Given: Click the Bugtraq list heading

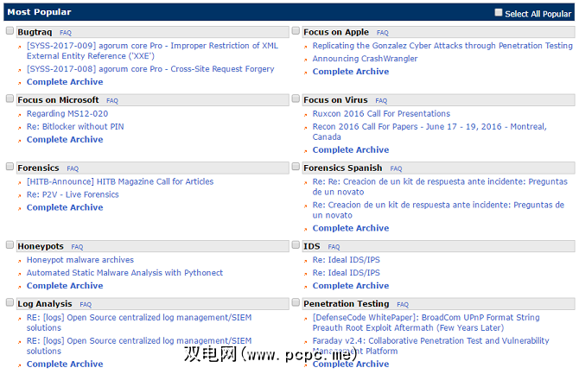Looking at the screenshot, I should coord(35,32).
